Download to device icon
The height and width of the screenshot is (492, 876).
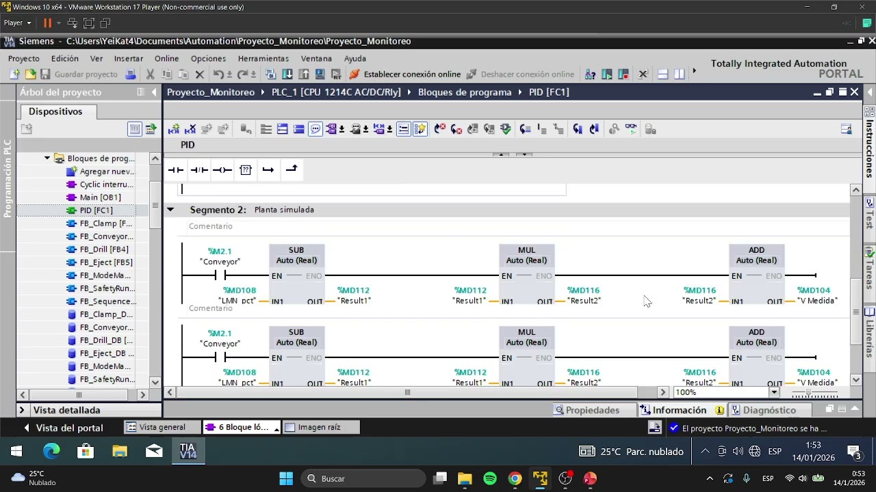[x=287, y=74]
